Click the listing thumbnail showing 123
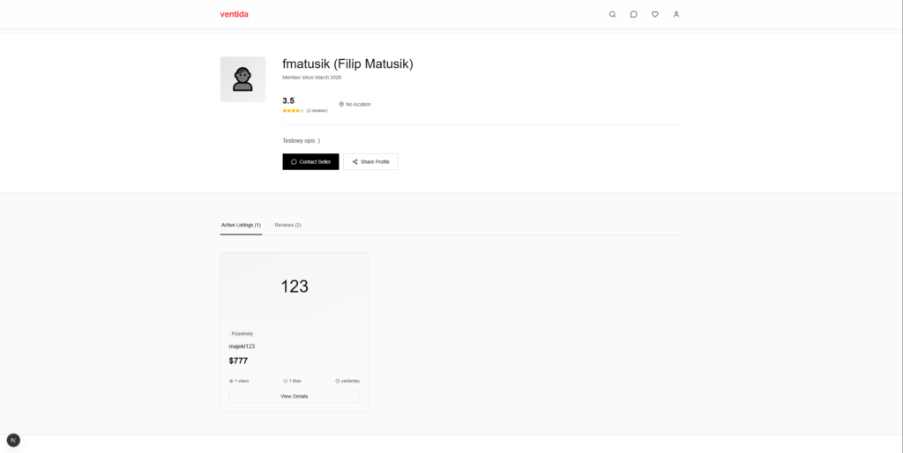The height and width of the screenshot is (453, 903). click(295, 286)
